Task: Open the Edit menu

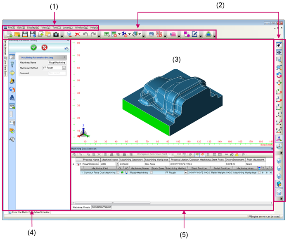Action: 21,28
